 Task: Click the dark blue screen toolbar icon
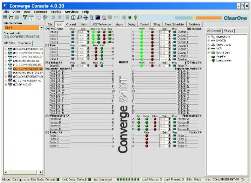tap(98, 17)
